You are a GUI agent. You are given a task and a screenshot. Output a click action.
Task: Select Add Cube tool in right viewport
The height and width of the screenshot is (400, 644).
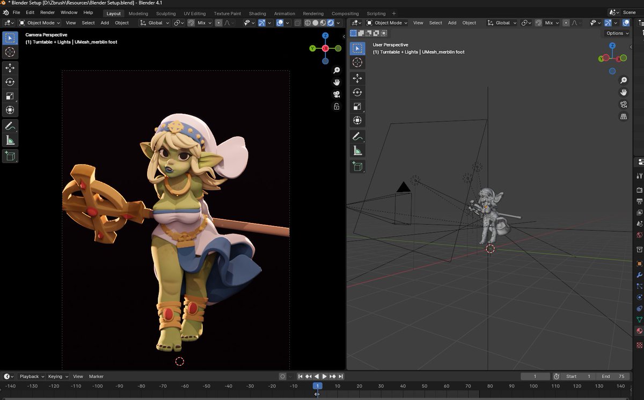pos(357,166)
